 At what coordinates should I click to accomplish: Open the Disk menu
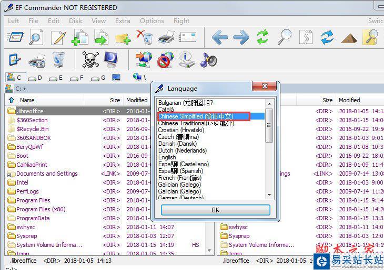[75, 21]
